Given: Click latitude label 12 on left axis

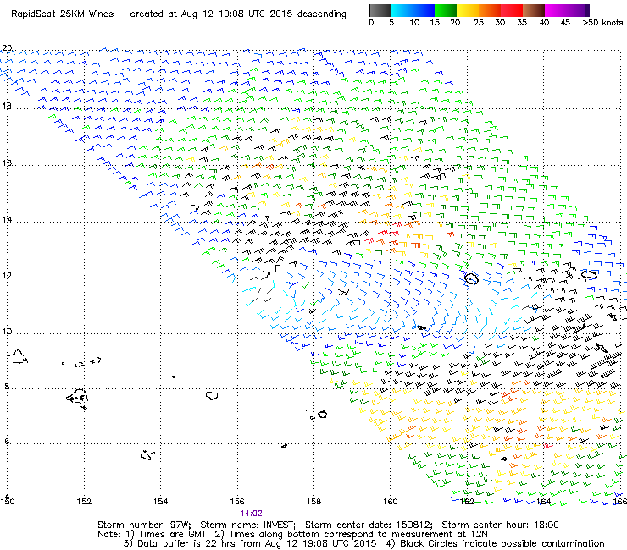Looking at the screenshot, I should pos(7,276).
